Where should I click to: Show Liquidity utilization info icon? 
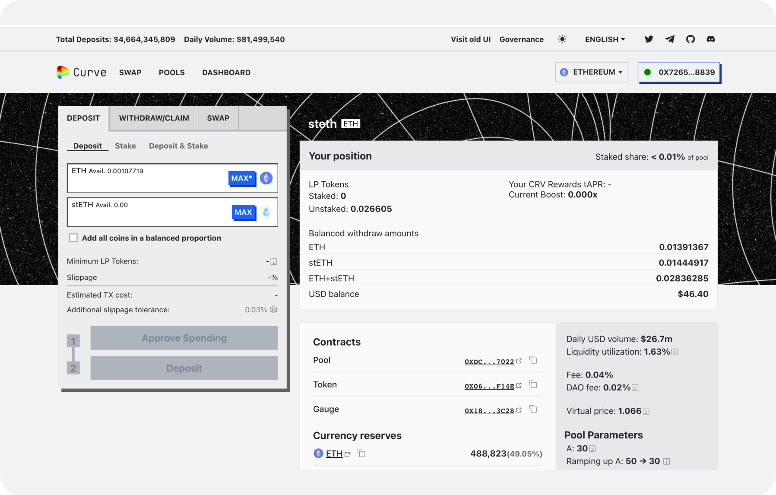click(x=675, y=352)
